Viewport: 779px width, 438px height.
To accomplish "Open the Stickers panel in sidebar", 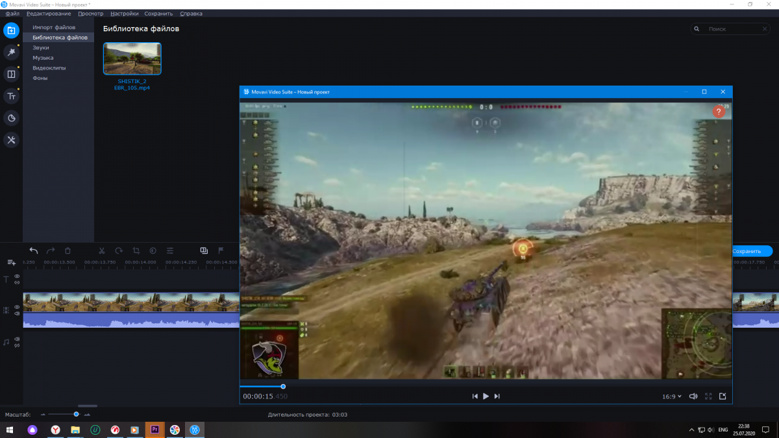I will pyautogui.click(x=11, y=118).
